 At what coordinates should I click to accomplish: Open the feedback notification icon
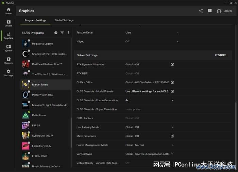point(210,11)
